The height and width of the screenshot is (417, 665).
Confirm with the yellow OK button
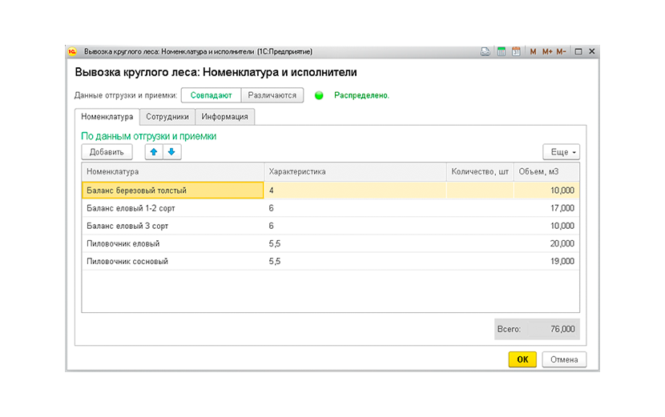(x=522, y=359)
